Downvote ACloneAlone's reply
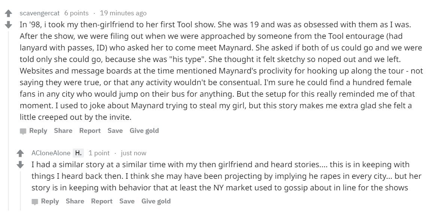The width and height of the screenshot is (447, 212). coord(20,165)
